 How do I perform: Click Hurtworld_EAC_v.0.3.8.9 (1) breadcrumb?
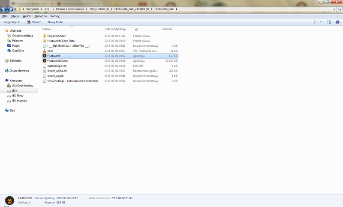(x=132, y=9)
